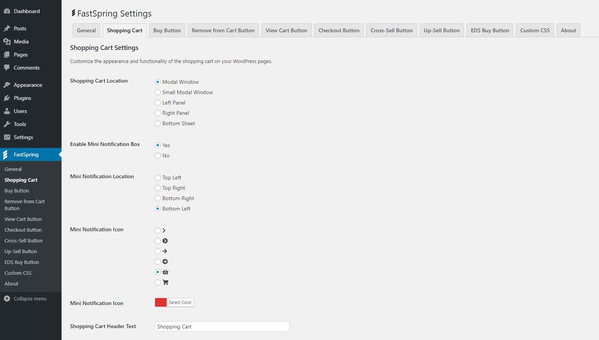Open the Up-Sell Button tab

click(442, 30)
